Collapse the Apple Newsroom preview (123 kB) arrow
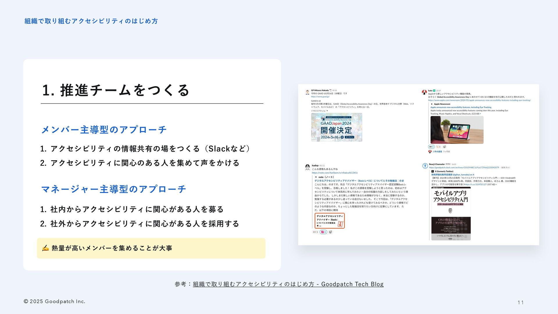The width and height of the screenshot is (558, 314). point(480,114)
